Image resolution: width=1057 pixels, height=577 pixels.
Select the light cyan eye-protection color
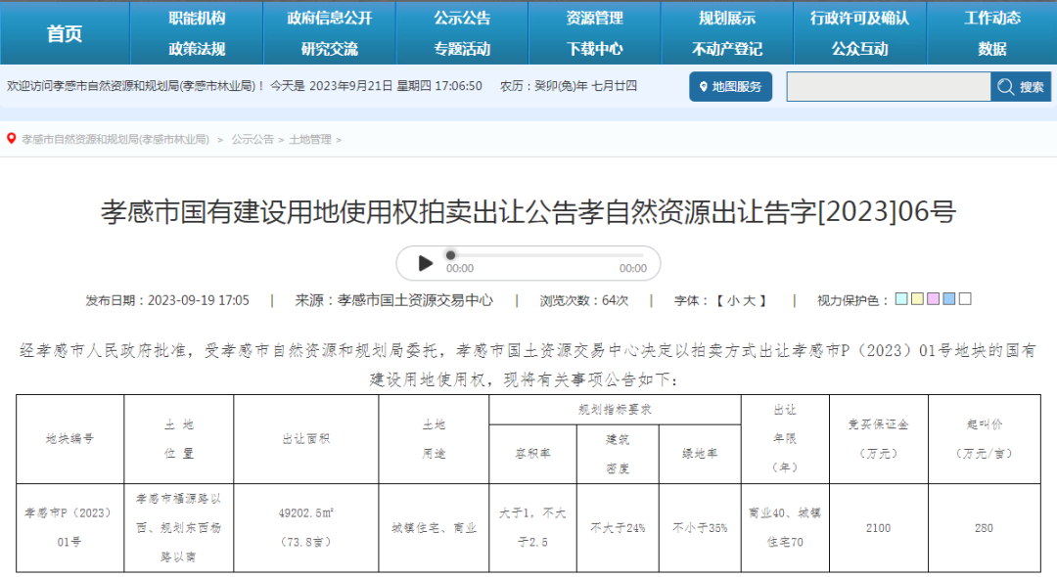pos(901,299)
